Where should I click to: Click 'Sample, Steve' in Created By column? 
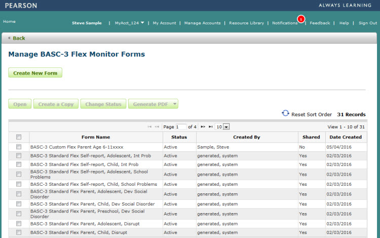click(213, 147)
